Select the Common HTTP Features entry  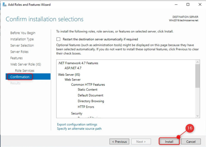pyautogui.click(x=88, y=85)
